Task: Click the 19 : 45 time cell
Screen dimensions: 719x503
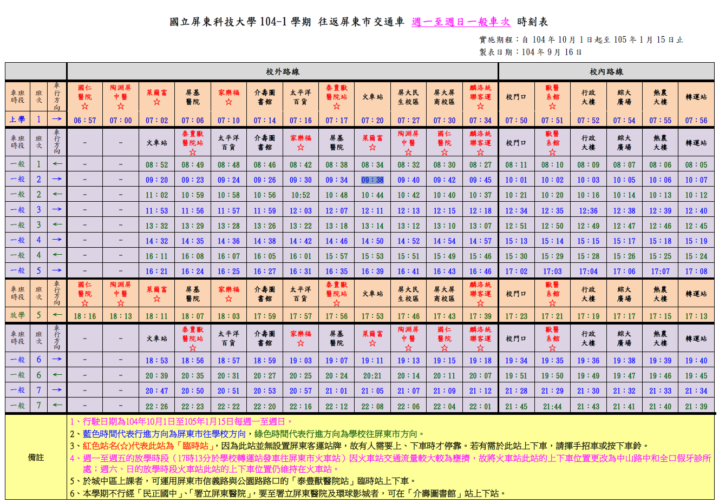Action: [696, 376]
